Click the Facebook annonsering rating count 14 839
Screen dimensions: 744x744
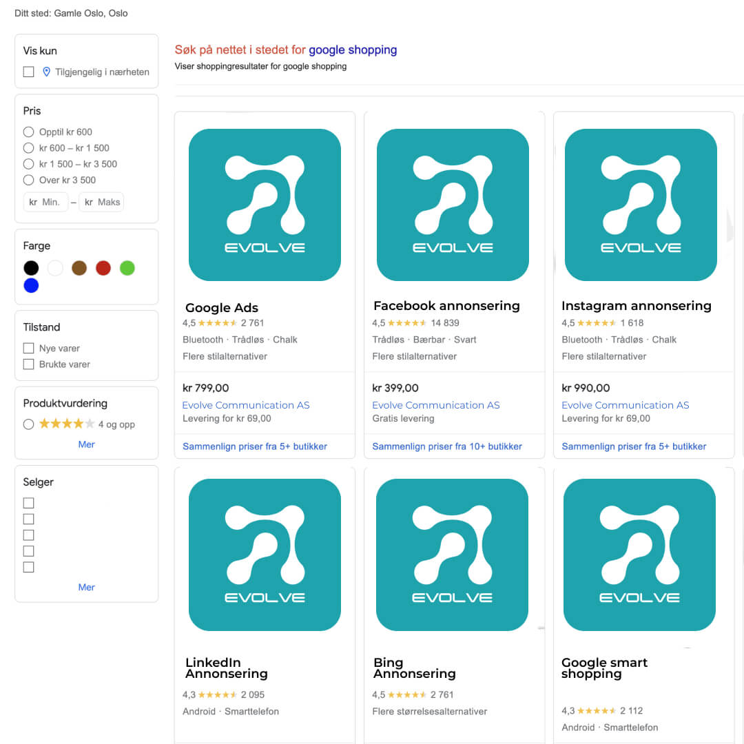click(444, 323)
